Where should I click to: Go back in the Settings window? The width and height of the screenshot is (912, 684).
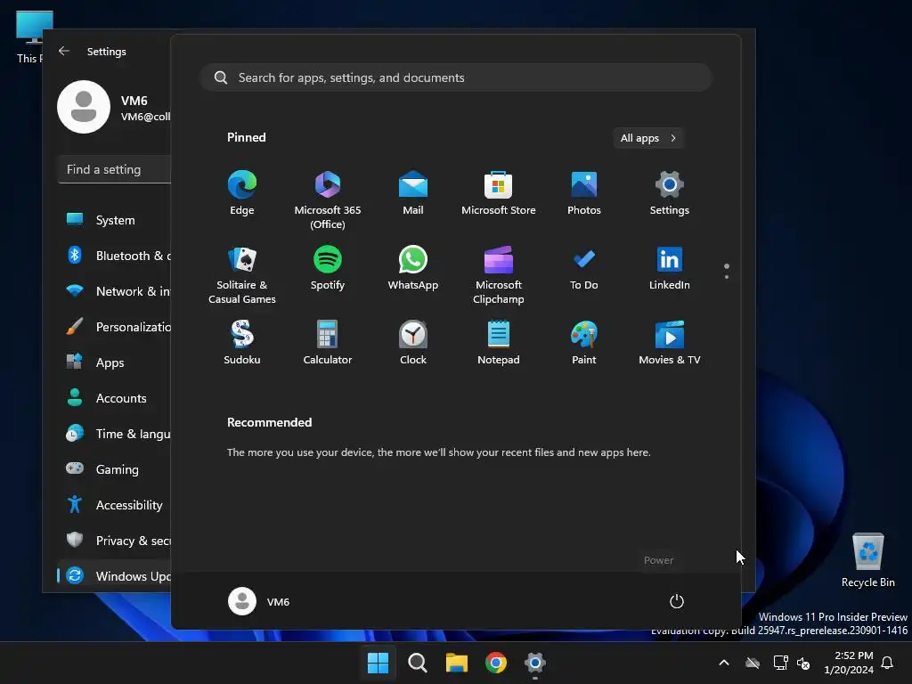pos(64,51)
